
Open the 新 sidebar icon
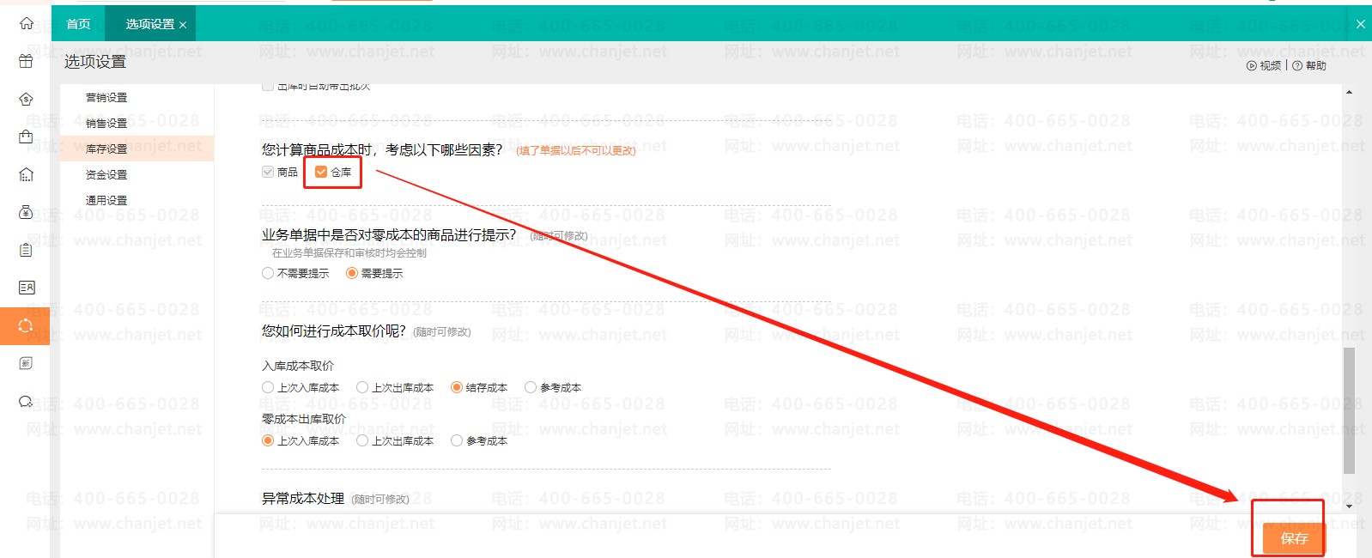(26, 363)
